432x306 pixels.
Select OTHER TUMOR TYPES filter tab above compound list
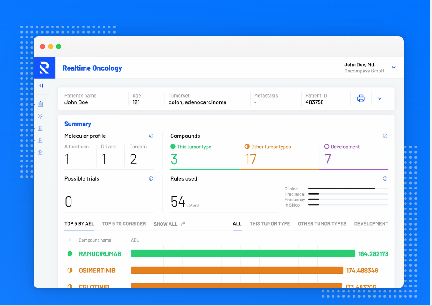[x=322, y=223]
